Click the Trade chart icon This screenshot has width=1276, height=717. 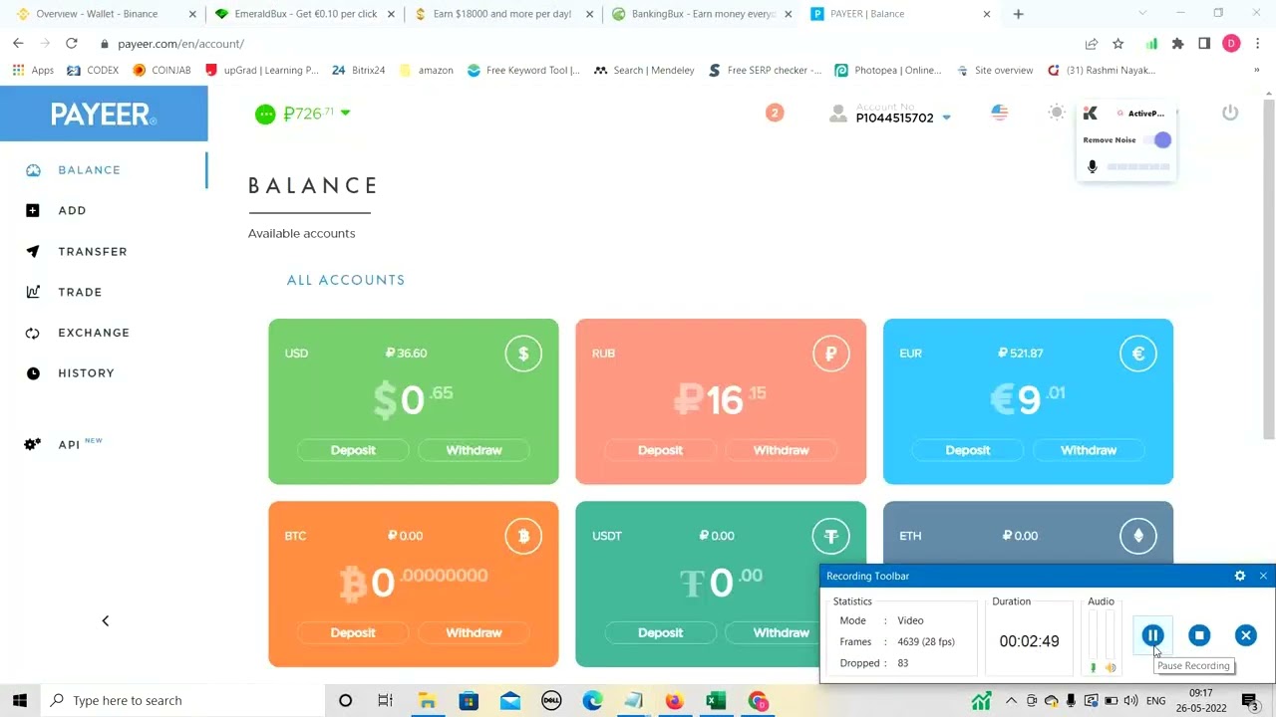33,292
